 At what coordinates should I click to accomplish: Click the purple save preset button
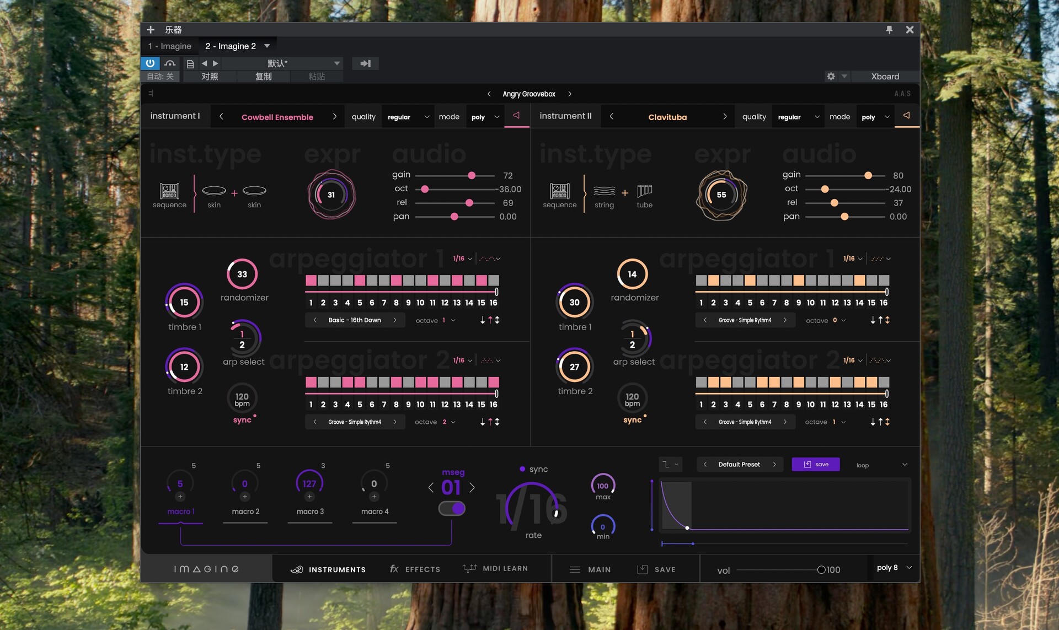click(x=815, y=465)
